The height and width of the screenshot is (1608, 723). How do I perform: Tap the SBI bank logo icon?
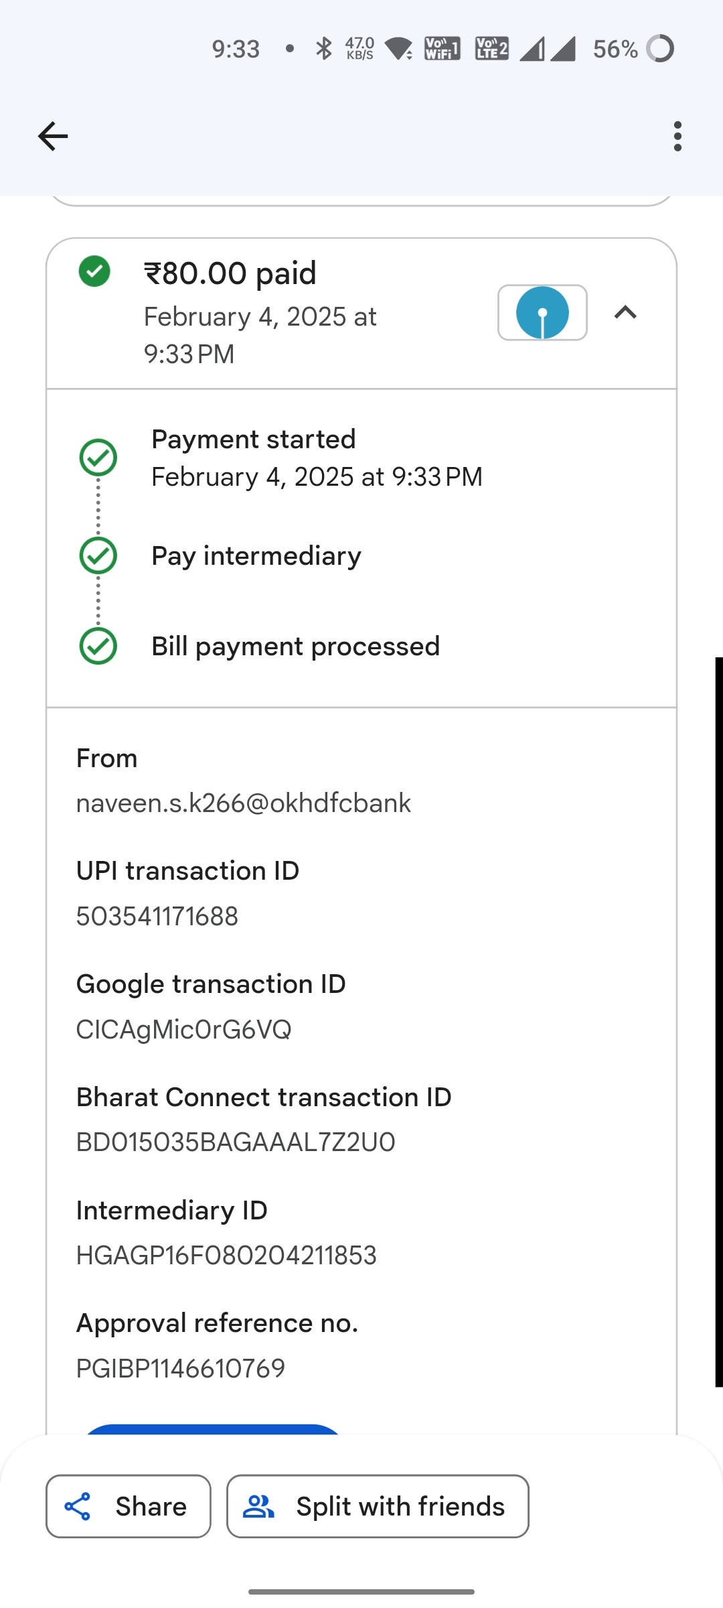click(x=542, y=313)
